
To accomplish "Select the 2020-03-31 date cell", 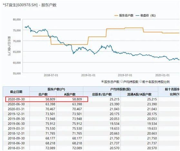I will click(16, 109).
